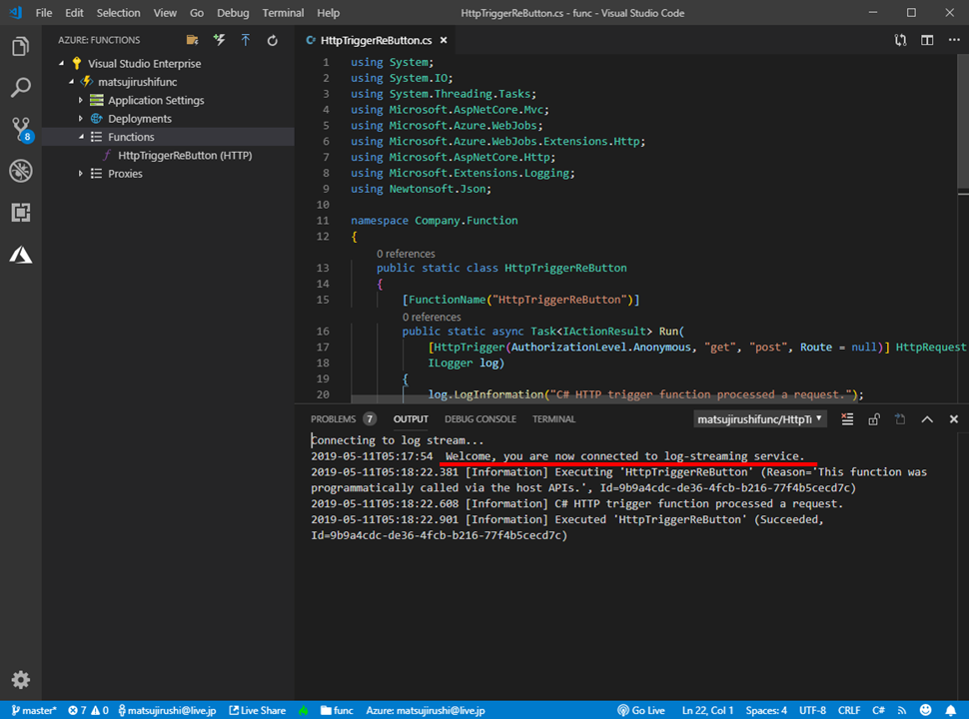The height and width of the screenshot is (719, 969).
Task: Click Ln 22, Col 1 in status bar
Action: tap(707, 710)
